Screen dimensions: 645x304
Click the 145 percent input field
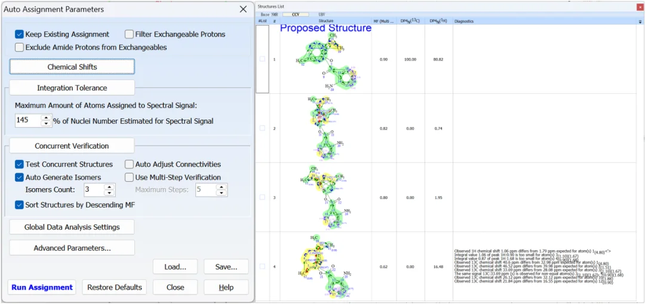29,121
